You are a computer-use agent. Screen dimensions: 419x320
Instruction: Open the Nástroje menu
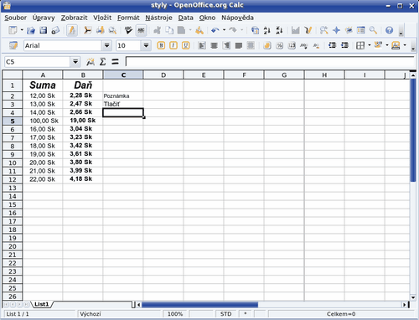[158, 18]
